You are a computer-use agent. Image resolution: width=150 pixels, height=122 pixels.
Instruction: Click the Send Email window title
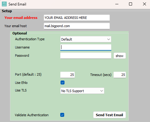[x=17, y=4]
